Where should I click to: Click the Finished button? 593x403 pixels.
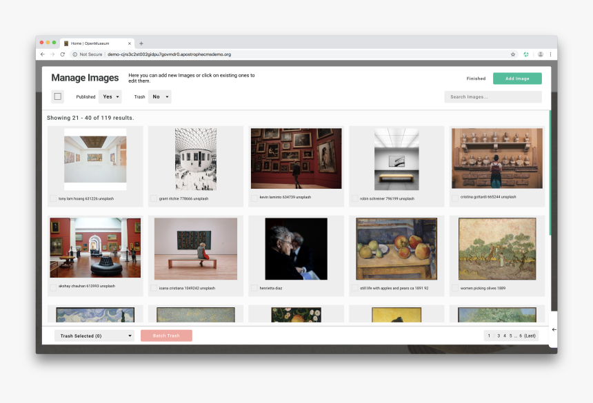(476, 79)
